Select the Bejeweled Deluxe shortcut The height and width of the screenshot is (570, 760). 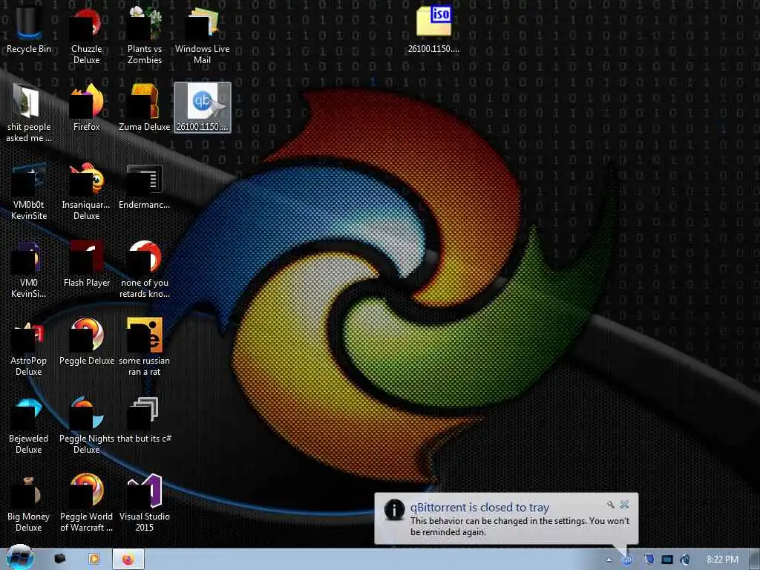(29, 425)
